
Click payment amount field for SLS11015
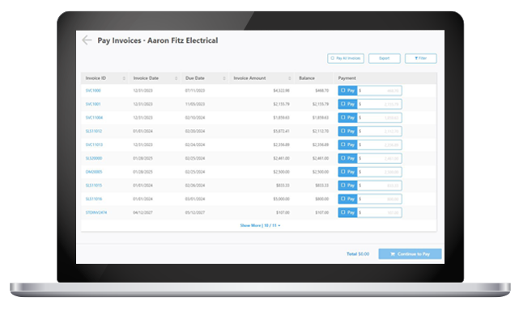379,185
